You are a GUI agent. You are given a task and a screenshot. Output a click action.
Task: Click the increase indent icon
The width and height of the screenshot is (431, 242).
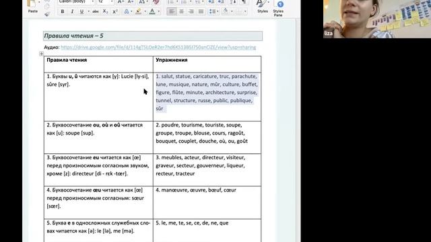click(221, 2)
